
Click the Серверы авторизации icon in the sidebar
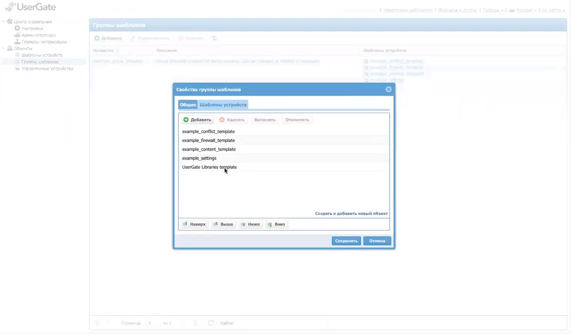coord(17,42)
